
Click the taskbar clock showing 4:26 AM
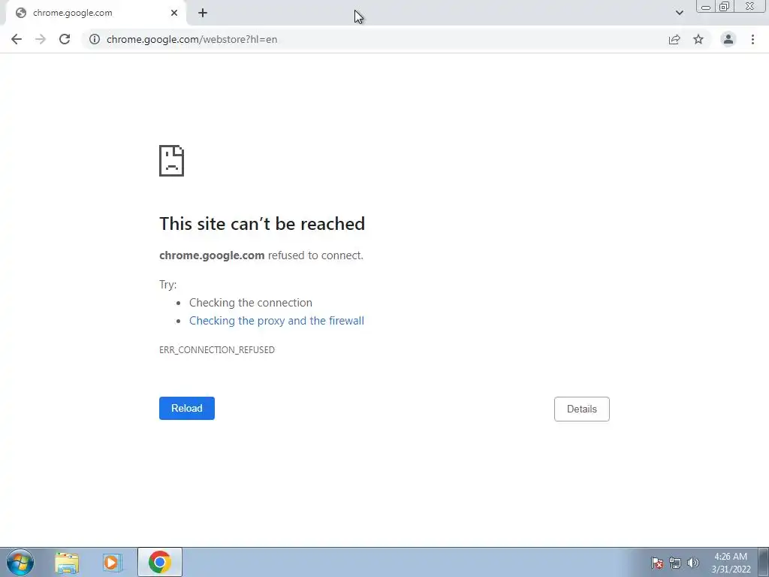pyautogui.click(x=731, y=563)
